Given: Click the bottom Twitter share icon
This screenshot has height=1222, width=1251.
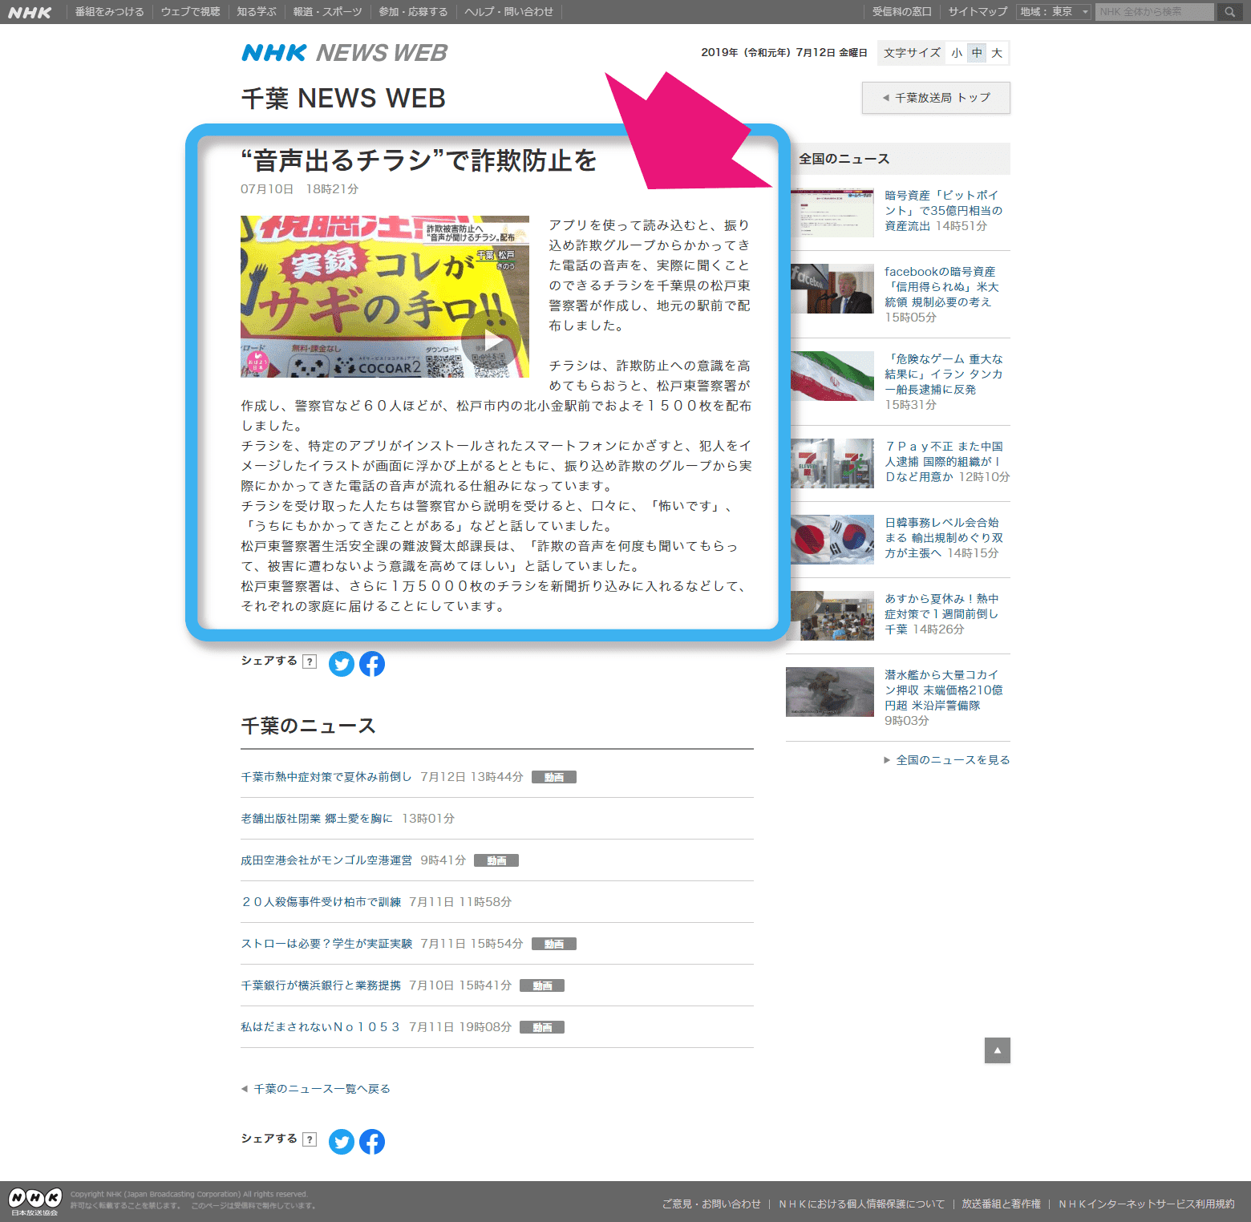Looking at the screenshot, I should pos(342,1142).
